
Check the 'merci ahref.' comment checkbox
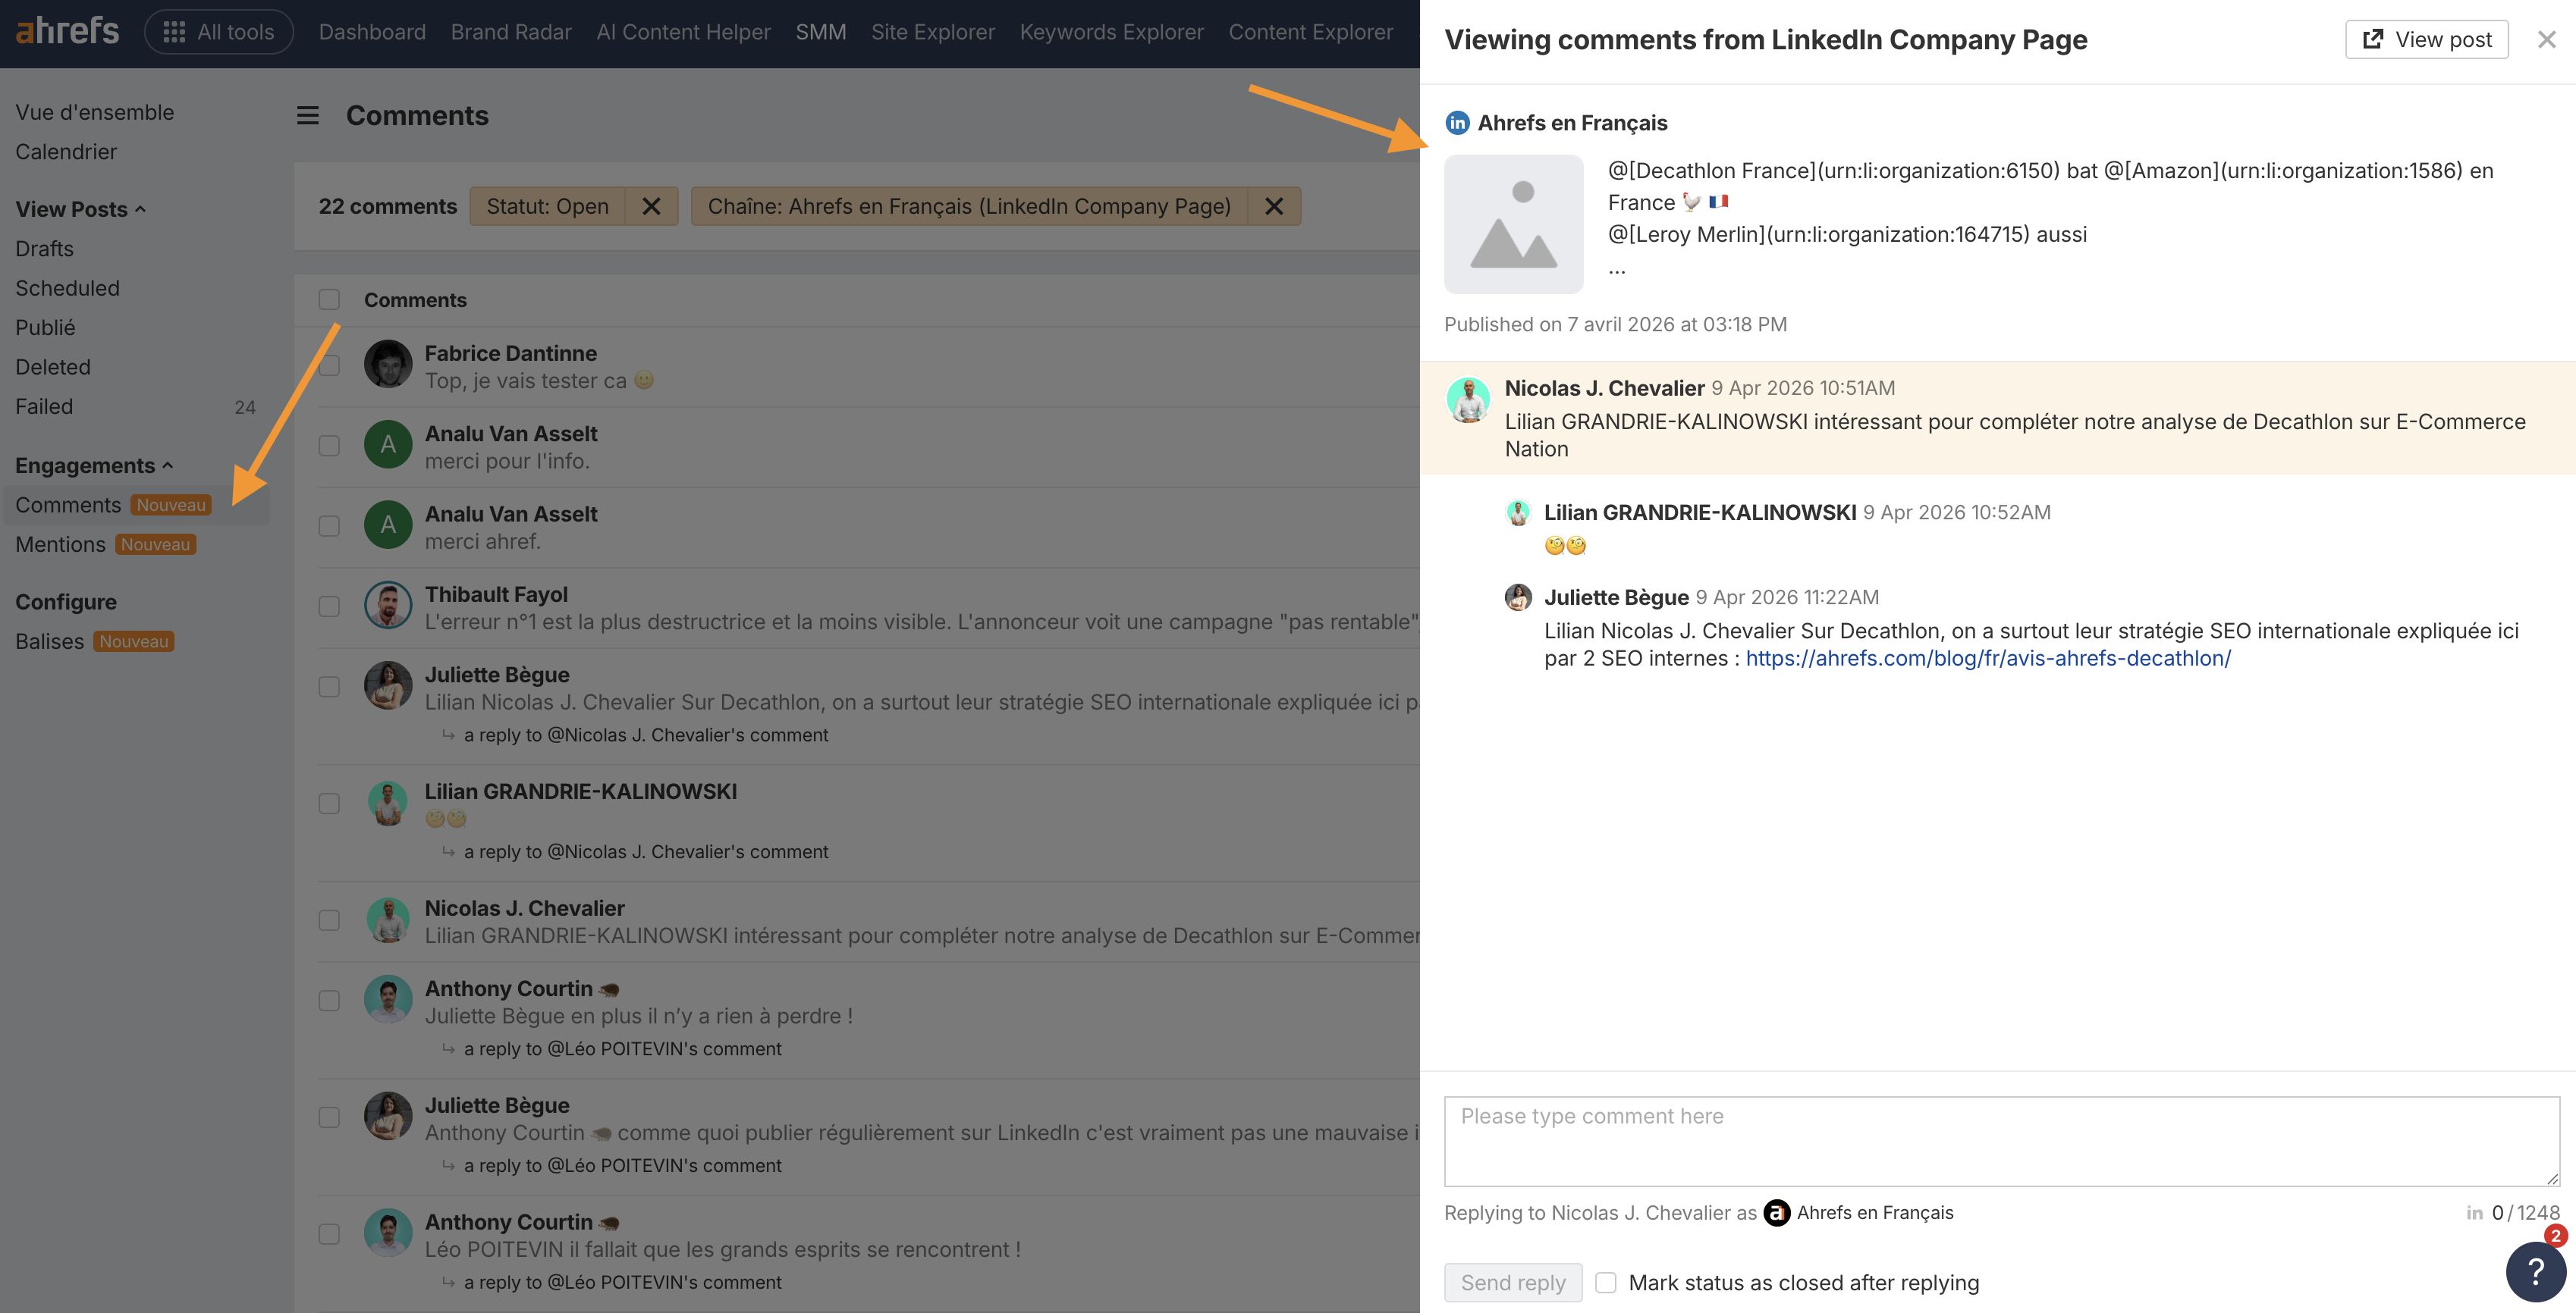[x=329, y=525]
